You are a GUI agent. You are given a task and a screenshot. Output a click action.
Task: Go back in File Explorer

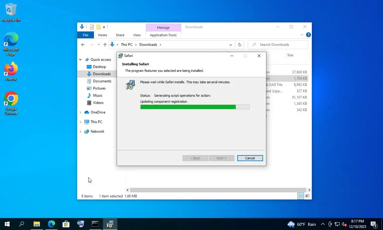click(x=83, y=45)
